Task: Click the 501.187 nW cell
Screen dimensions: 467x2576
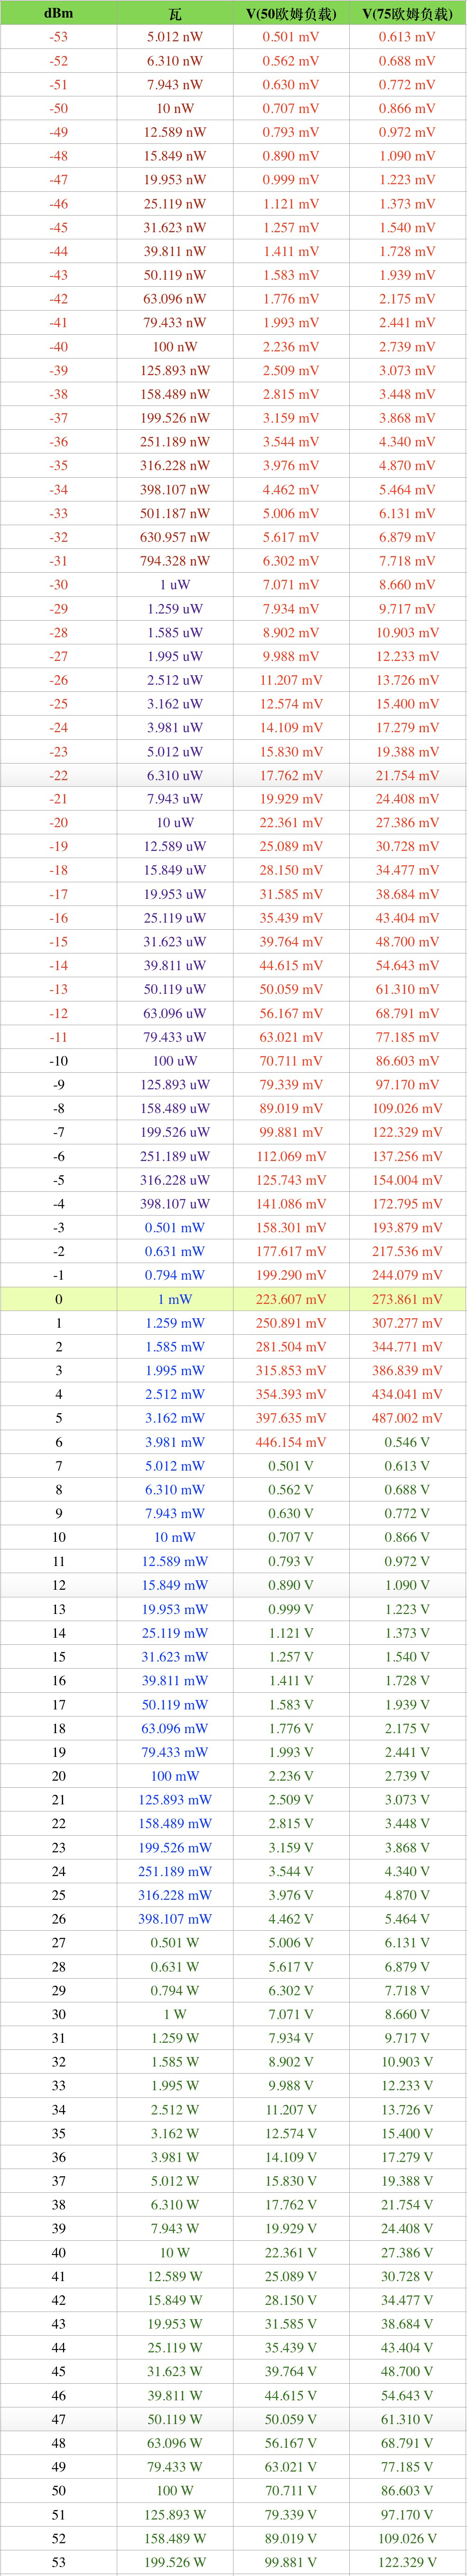Action: [x=175, y=513]
